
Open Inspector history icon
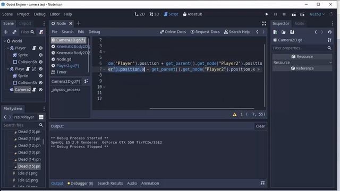(x=329, y=32)
